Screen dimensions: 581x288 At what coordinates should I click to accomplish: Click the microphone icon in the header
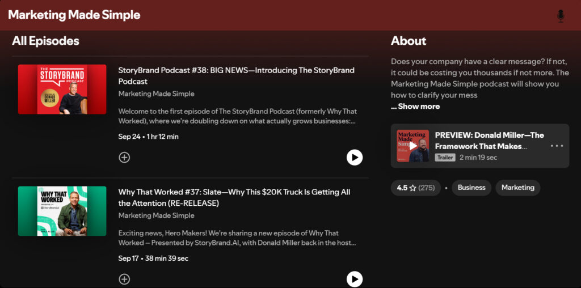[561, 16]
